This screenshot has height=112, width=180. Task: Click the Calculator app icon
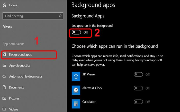[76, 104]
